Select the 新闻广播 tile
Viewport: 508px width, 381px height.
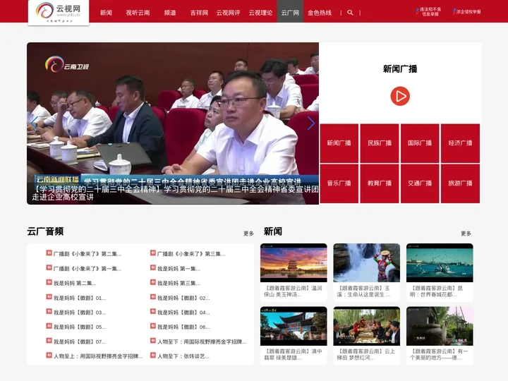[x=339, y=143]
